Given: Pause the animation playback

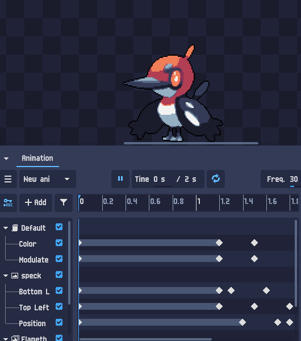Looking at the screenshot, I should tap(120, 179).
